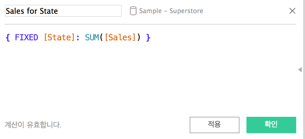The height and width of the screenshot is (139, 305).
Task: Place cursor on the [Sales] field token
Action: click(120, 37)
